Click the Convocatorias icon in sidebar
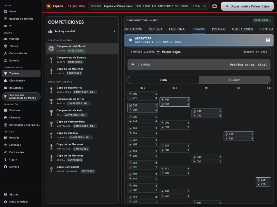277x207 pixels. 5,53
